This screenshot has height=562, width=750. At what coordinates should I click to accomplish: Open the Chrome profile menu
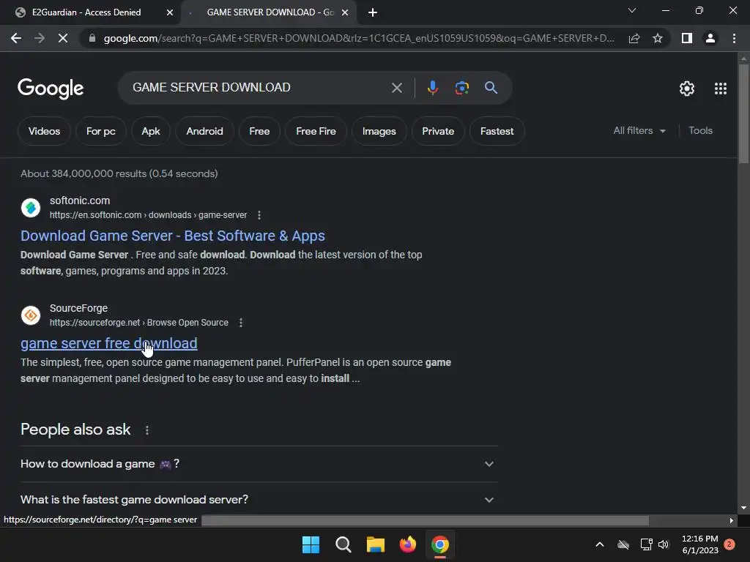(710, 38)
